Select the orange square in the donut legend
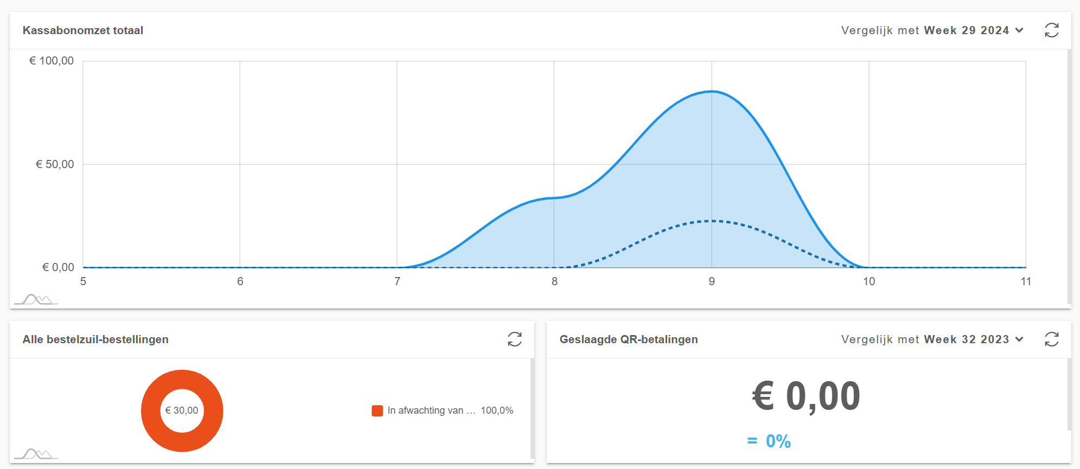 (x=376, y=410)
